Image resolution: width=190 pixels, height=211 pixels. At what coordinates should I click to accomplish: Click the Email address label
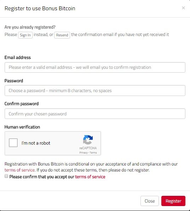pos(18,58)
